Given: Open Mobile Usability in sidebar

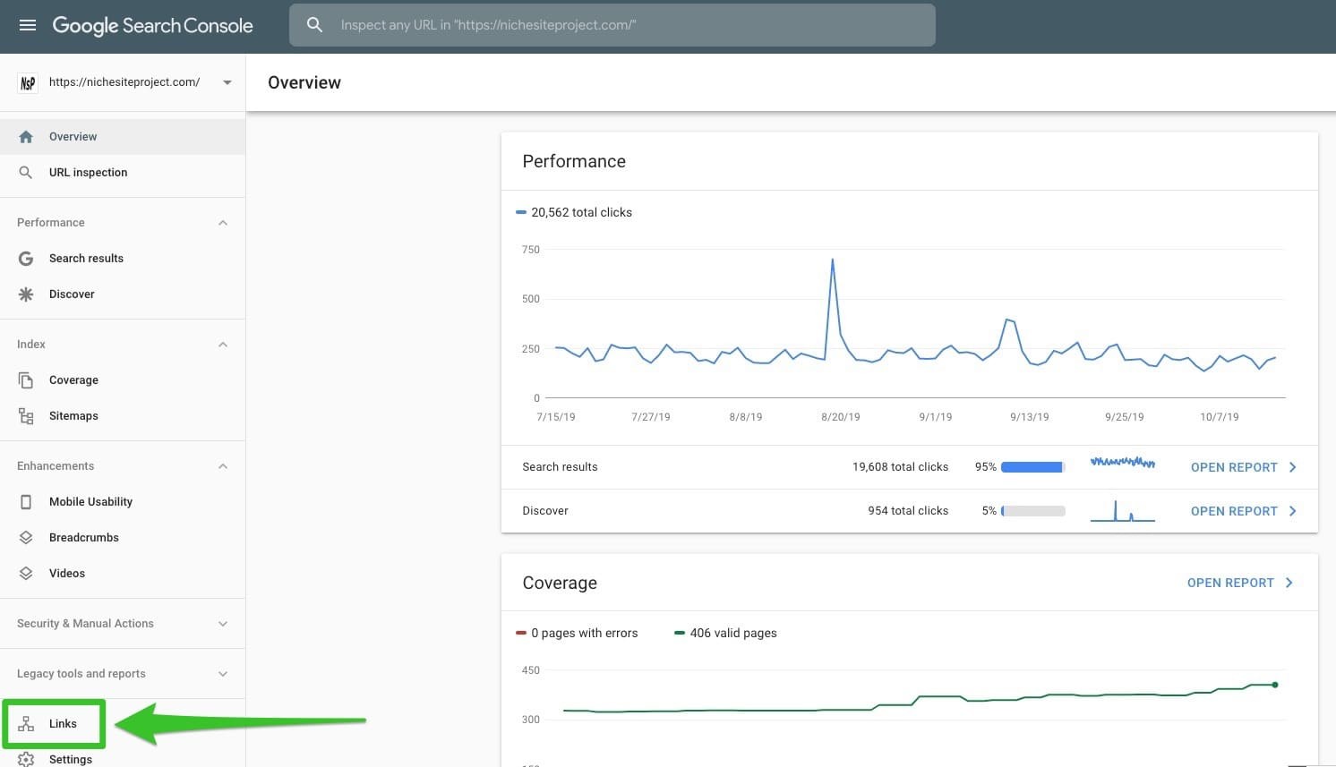Looking at the screenshot, I should (x=123, y=502).
